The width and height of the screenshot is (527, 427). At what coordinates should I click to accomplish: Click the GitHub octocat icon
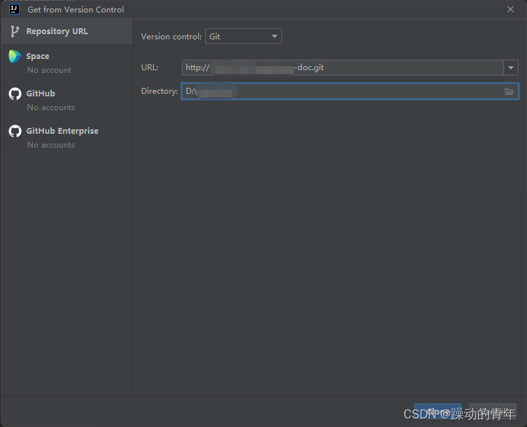tap(15, 94)
